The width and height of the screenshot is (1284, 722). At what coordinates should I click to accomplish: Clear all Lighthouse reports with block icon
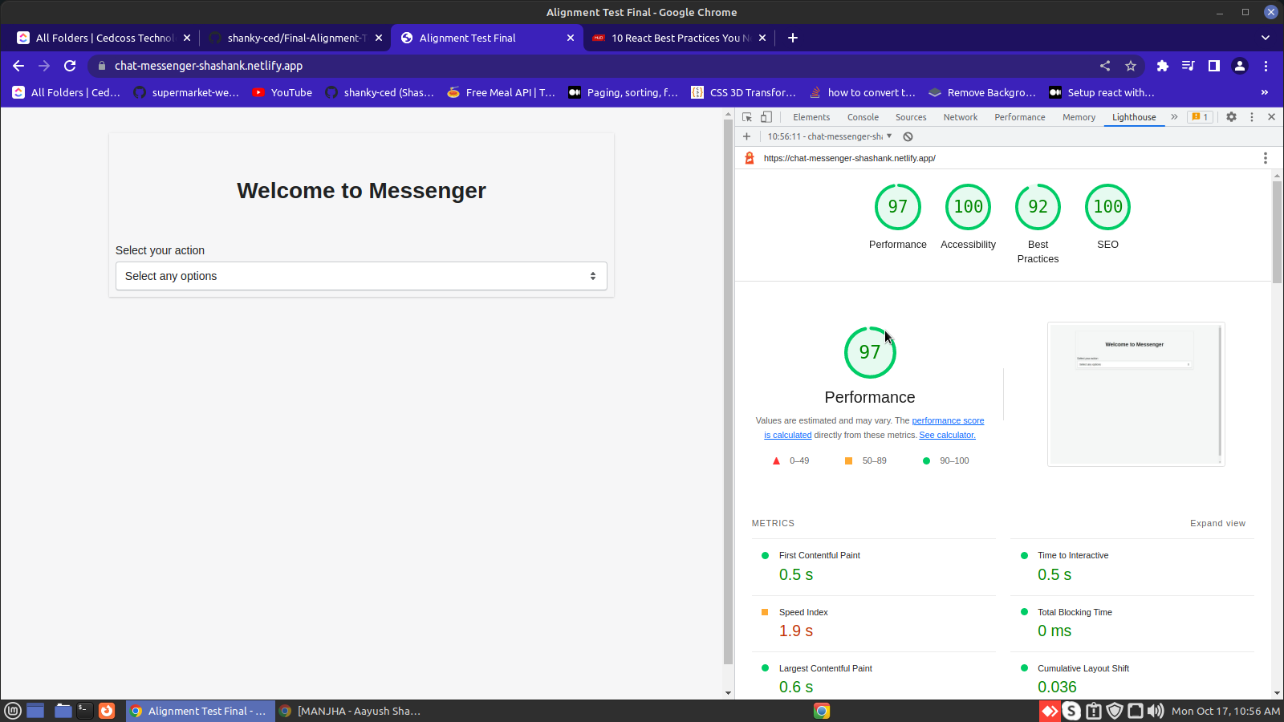pos(908,136)
